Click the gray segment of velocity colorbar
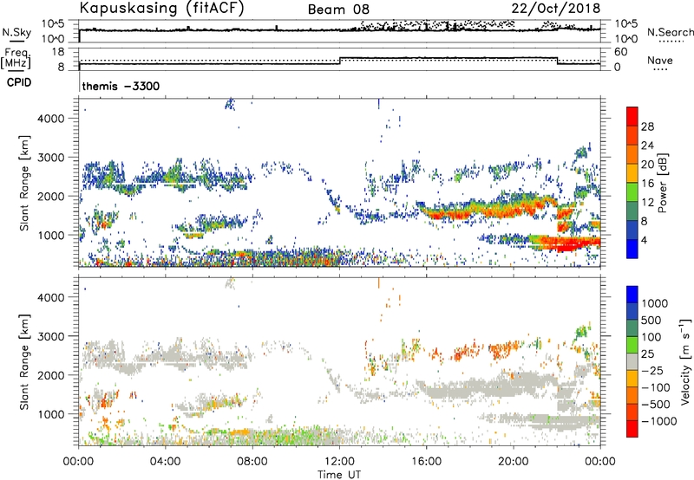The width and height of the screenshot is (694, 480). pyautogui.click(x=632, y=361)
